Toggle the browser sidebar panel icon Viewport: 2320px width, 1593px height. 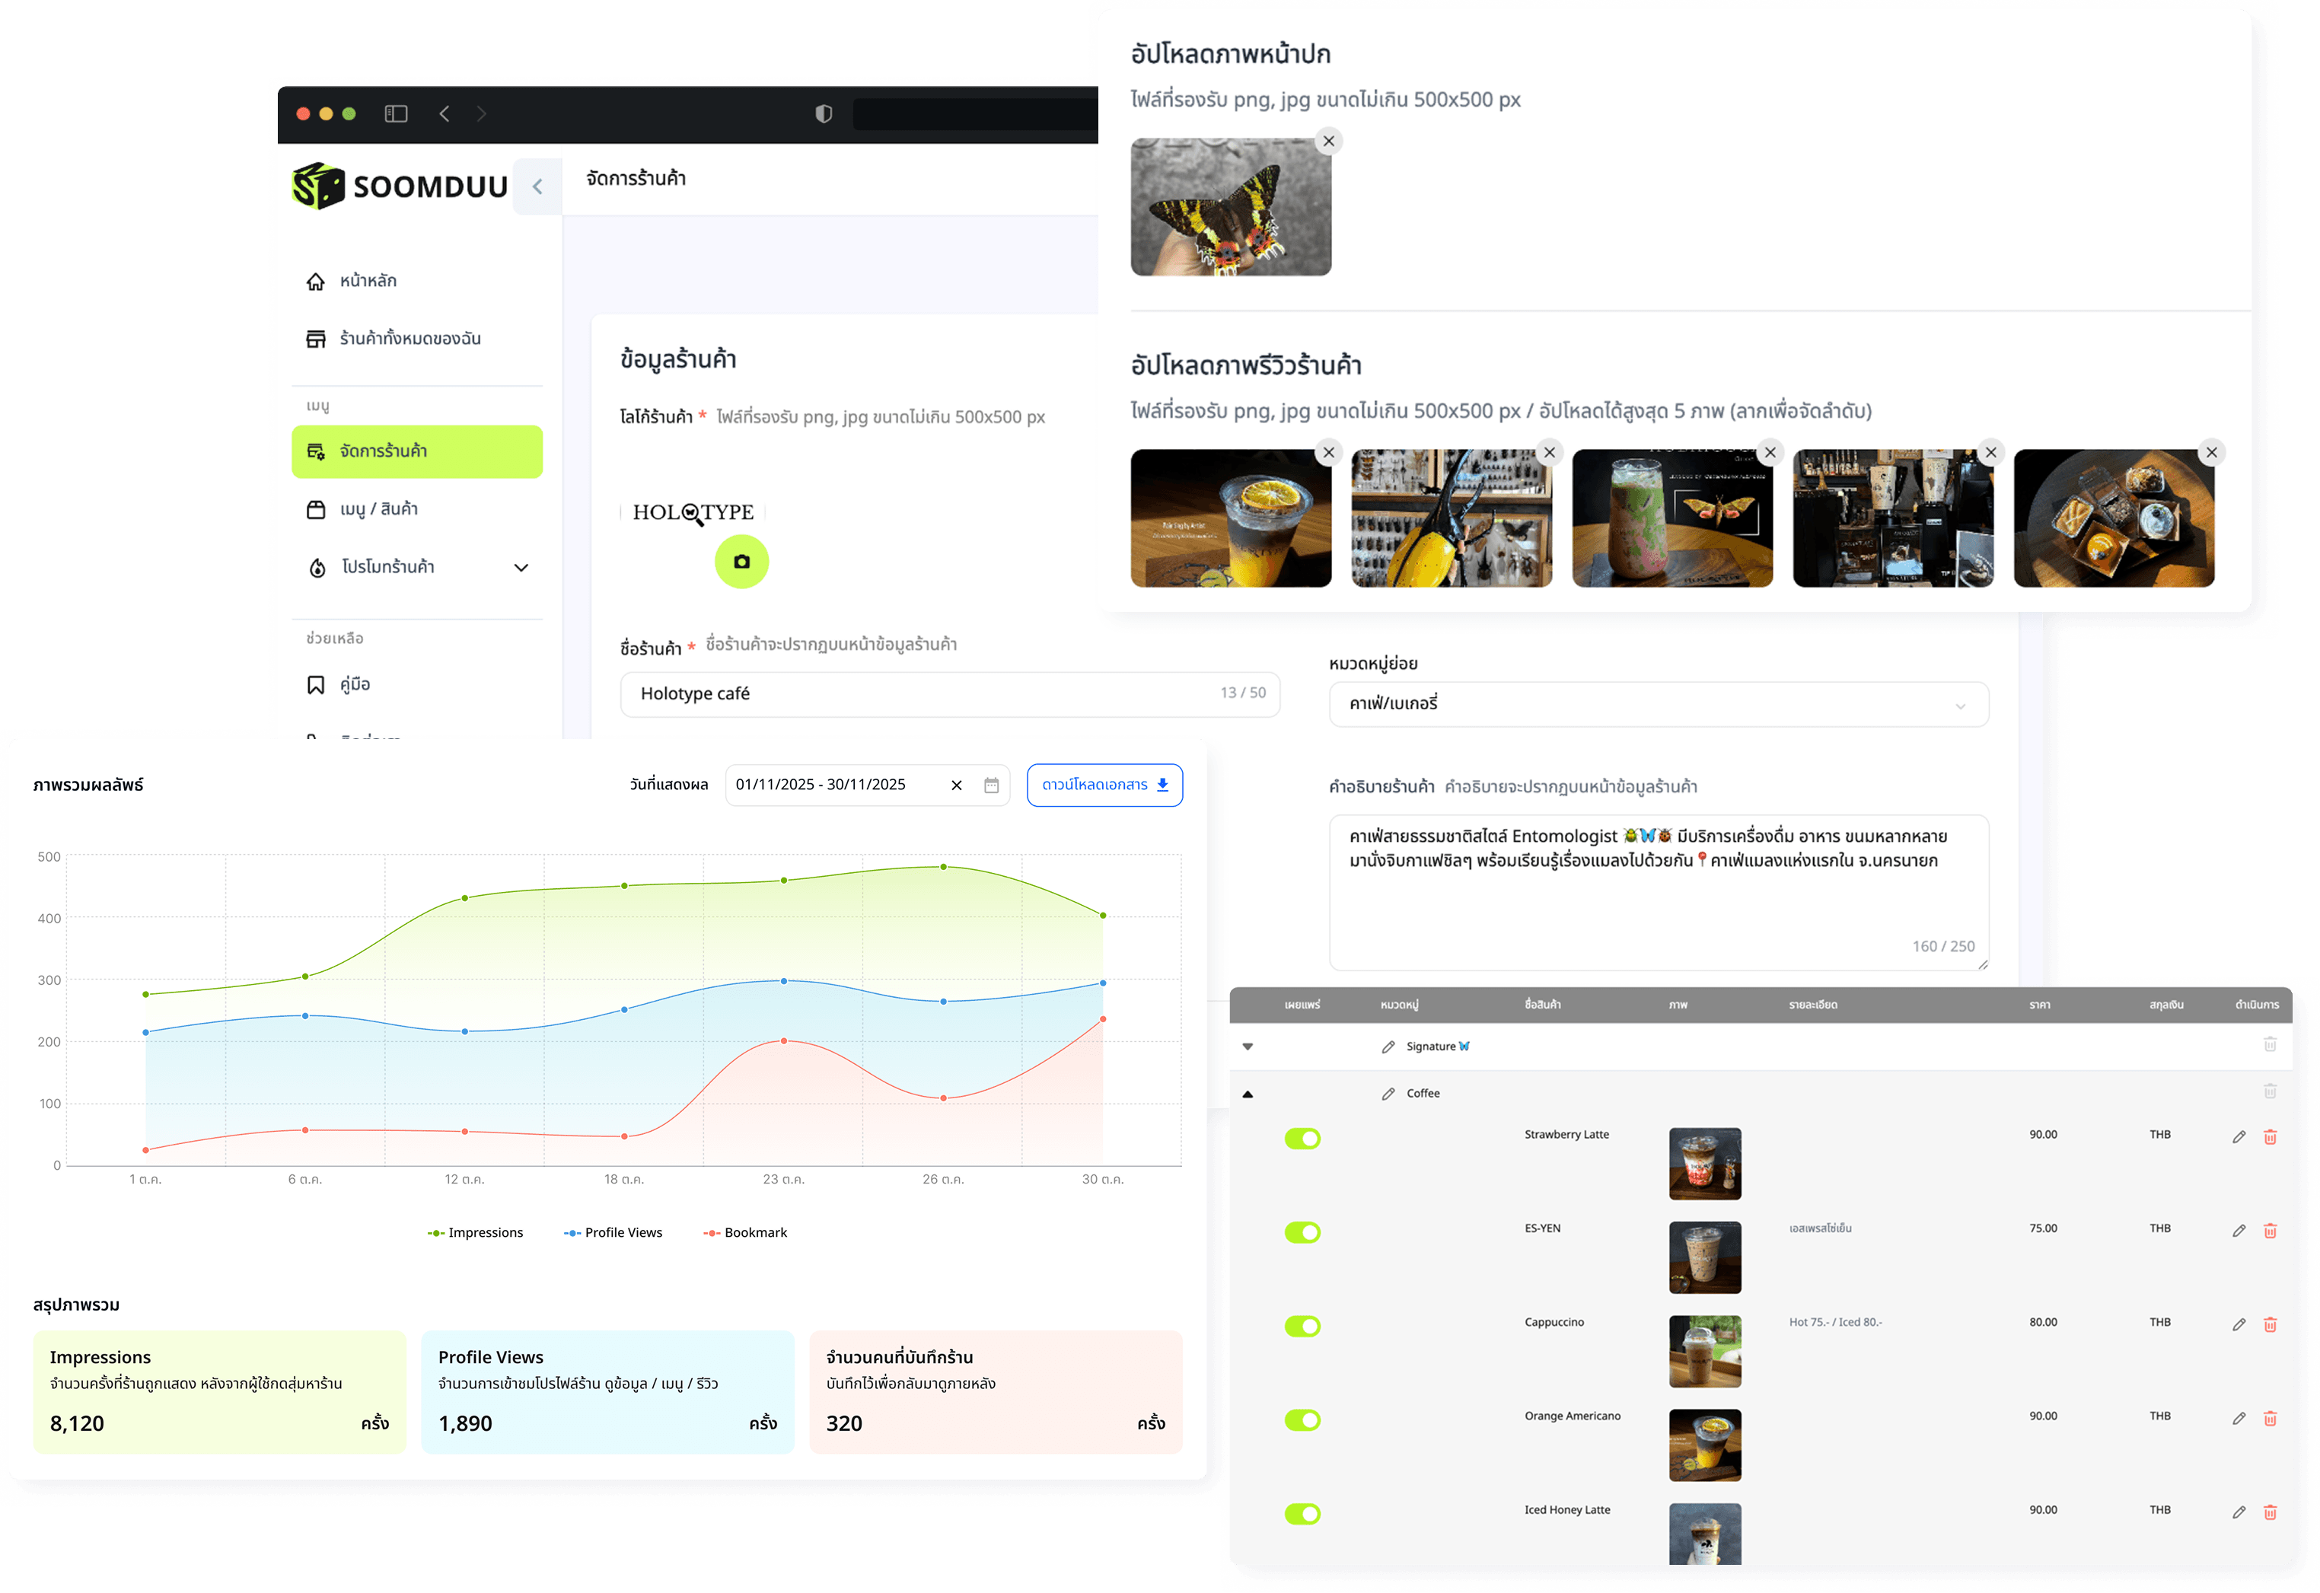[x=397, y=114]
